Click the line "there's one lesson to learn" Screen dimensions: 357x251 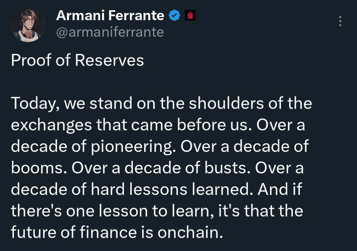(157, 211)
